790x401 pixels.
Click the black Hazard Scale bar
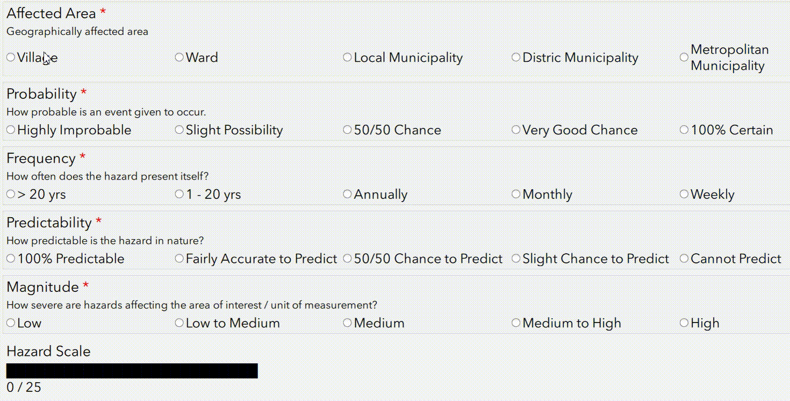(x=132, y=371)
